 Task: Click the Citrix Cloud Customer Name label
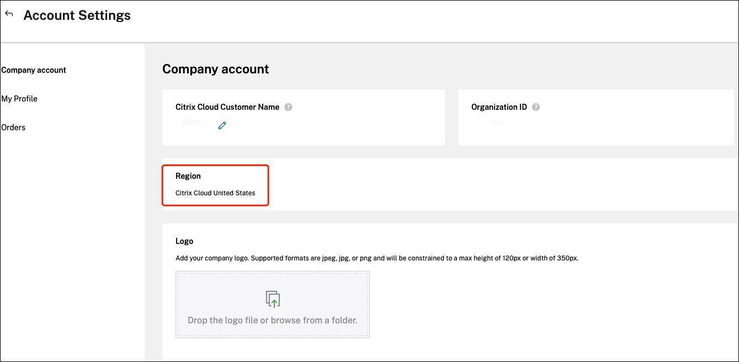click(x=227, y=107)
